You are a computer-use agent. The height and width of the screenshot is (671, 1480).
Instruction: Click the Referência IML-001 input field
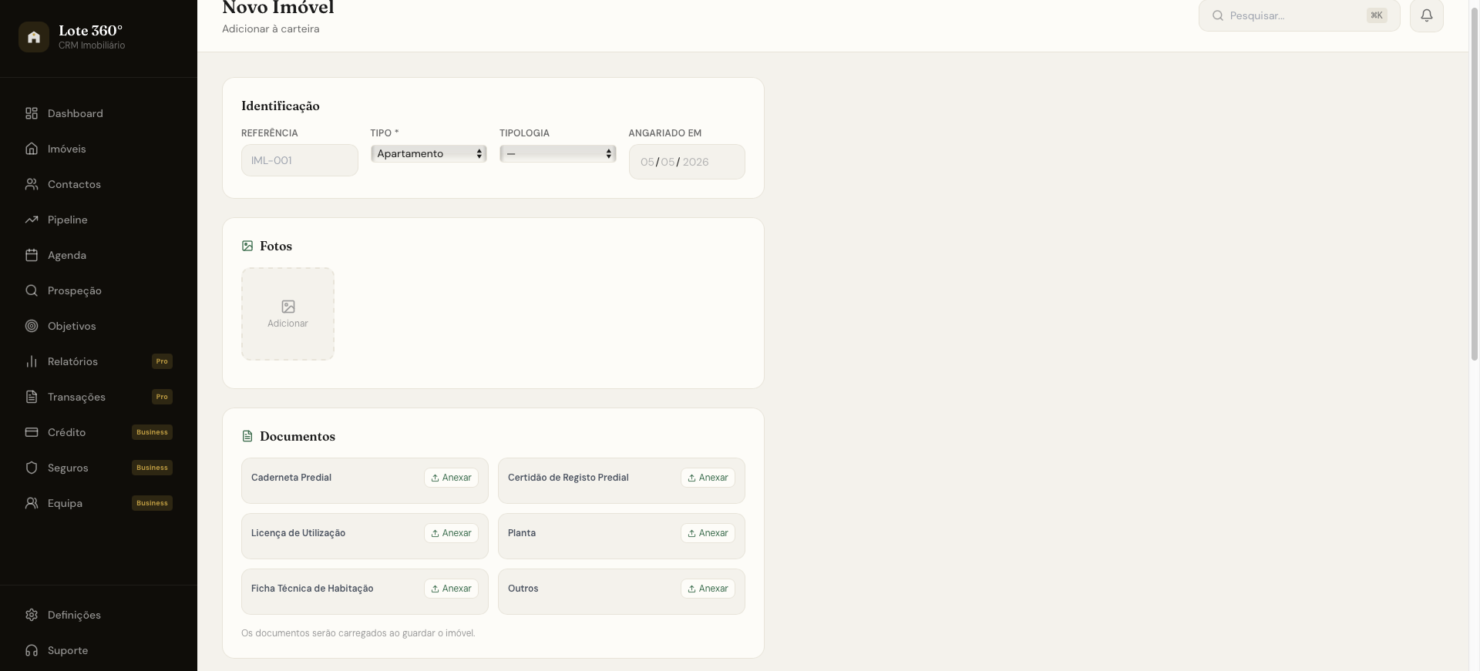pyautogui.click(x=300, y=160)
